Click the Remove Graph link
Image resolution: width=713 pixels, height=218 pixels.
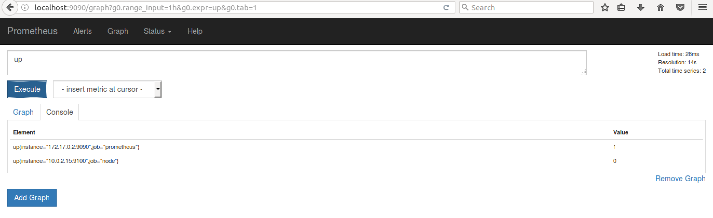680,179
